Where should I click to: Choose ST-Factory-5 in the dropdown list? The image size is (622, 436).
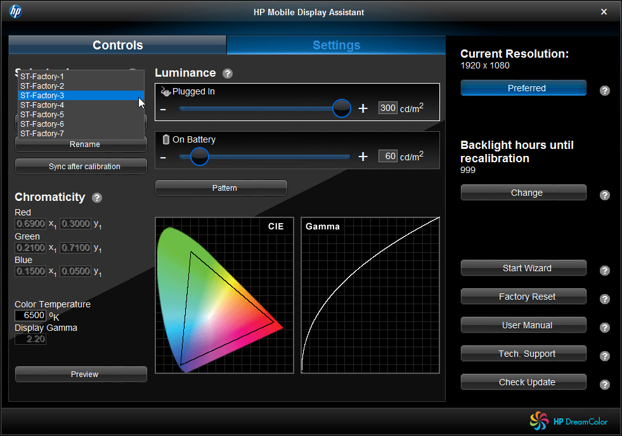42,115
